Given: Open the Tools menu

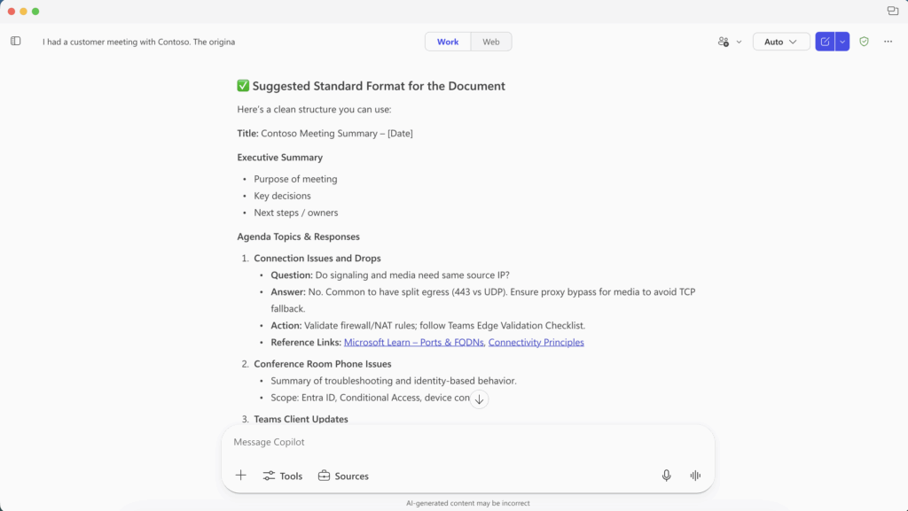Looking at the screenshot, I should (283, 476).
